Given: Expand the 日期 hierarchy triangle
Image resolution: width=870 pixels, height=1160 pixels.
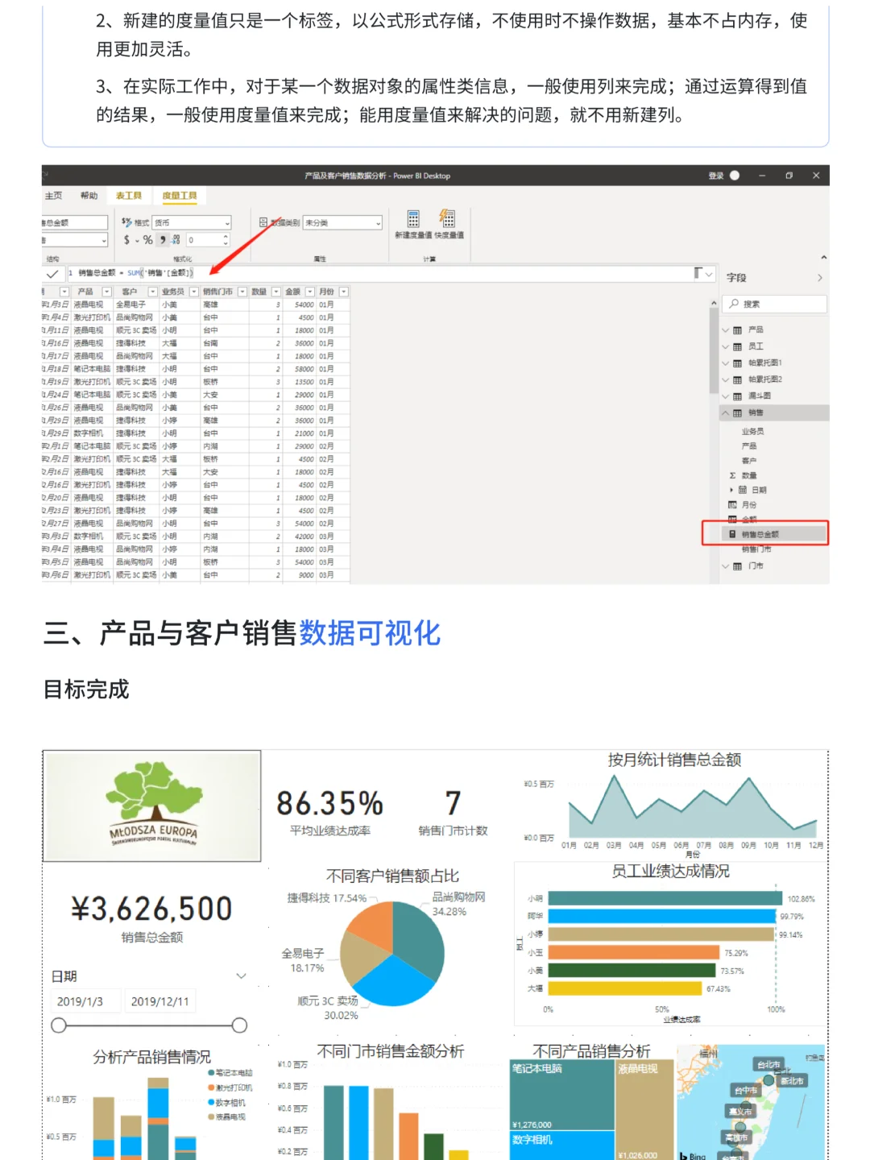Looking at the screenshot, I should tap(731, 490).
